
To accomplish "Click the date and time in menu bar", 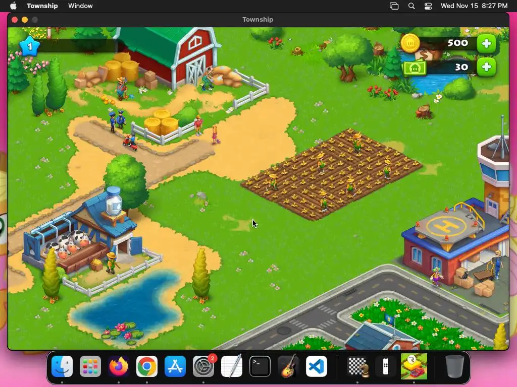I will (474, 6).
